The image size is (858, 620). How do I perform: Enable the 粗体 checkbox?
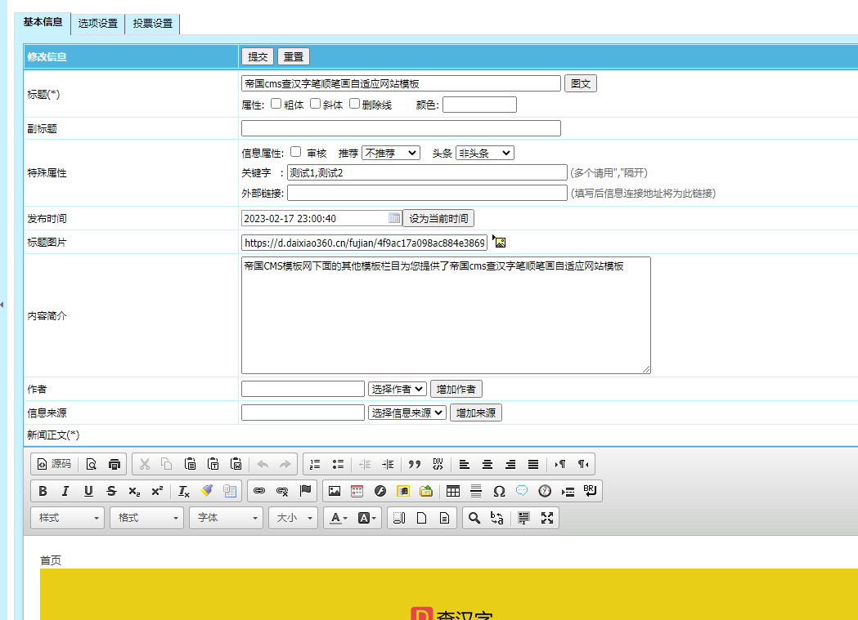click(276, 104)
